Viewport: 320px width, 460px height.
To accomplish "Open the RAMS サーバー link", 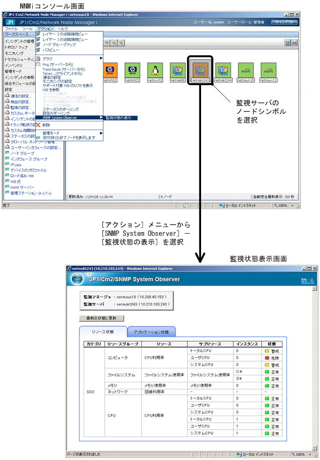I will pos(22,187).
